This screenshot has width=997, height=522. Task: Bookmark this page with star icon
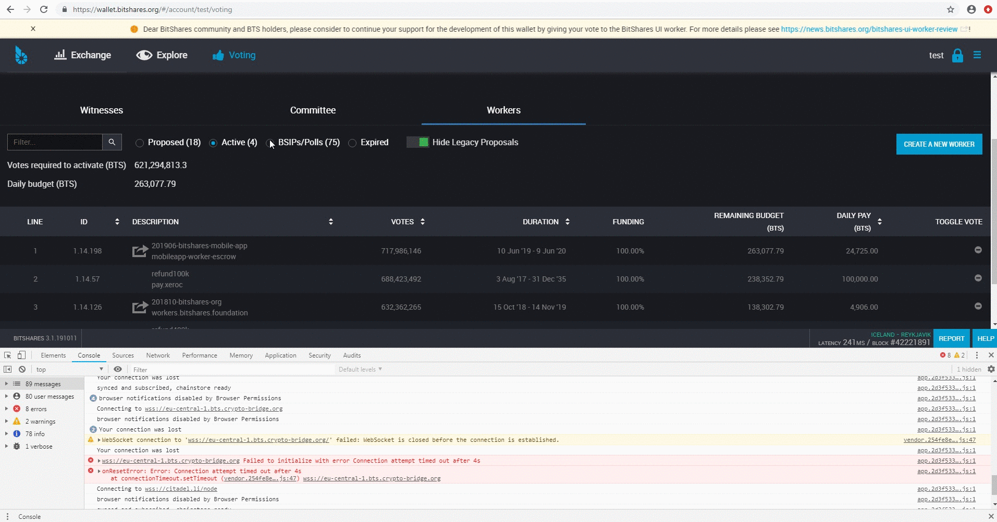pos(951,9)
